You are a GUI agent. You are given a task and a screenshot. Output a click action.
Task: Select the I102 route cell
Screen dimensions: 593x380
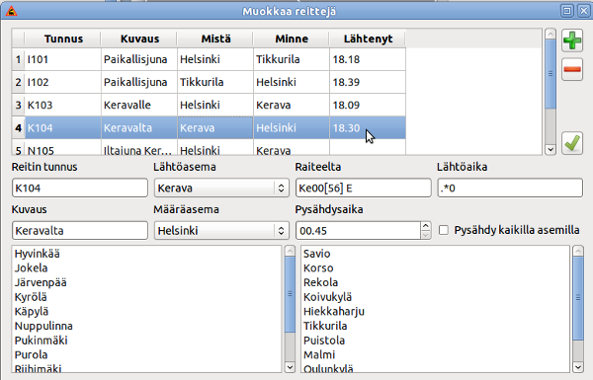(x=63, y=82)
